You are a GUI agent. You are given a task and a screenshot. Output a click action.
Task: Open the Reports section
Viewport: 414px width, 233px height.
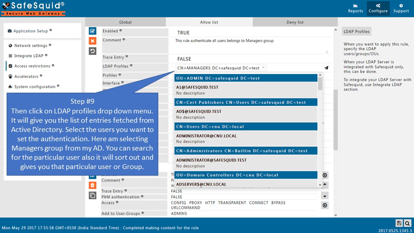tap(355, 8)
